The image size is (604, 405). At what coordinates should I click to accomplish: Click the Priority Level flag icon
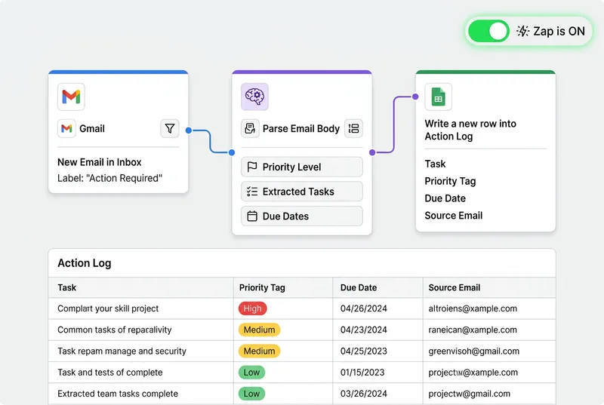point(252,167)
